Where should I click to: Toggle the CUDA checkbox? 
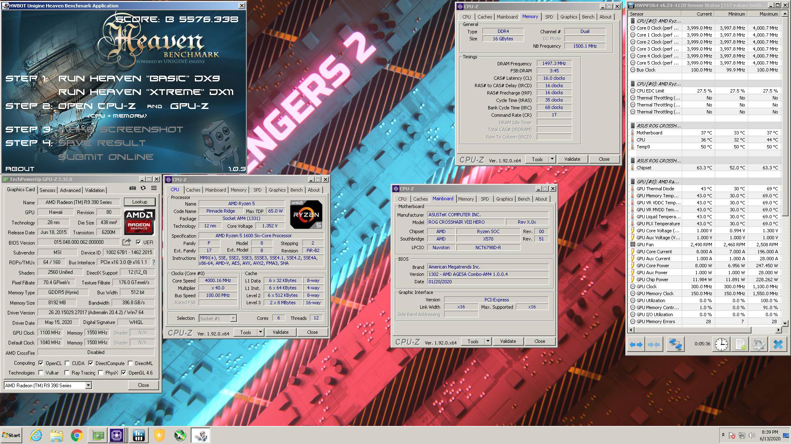(67, 363)
